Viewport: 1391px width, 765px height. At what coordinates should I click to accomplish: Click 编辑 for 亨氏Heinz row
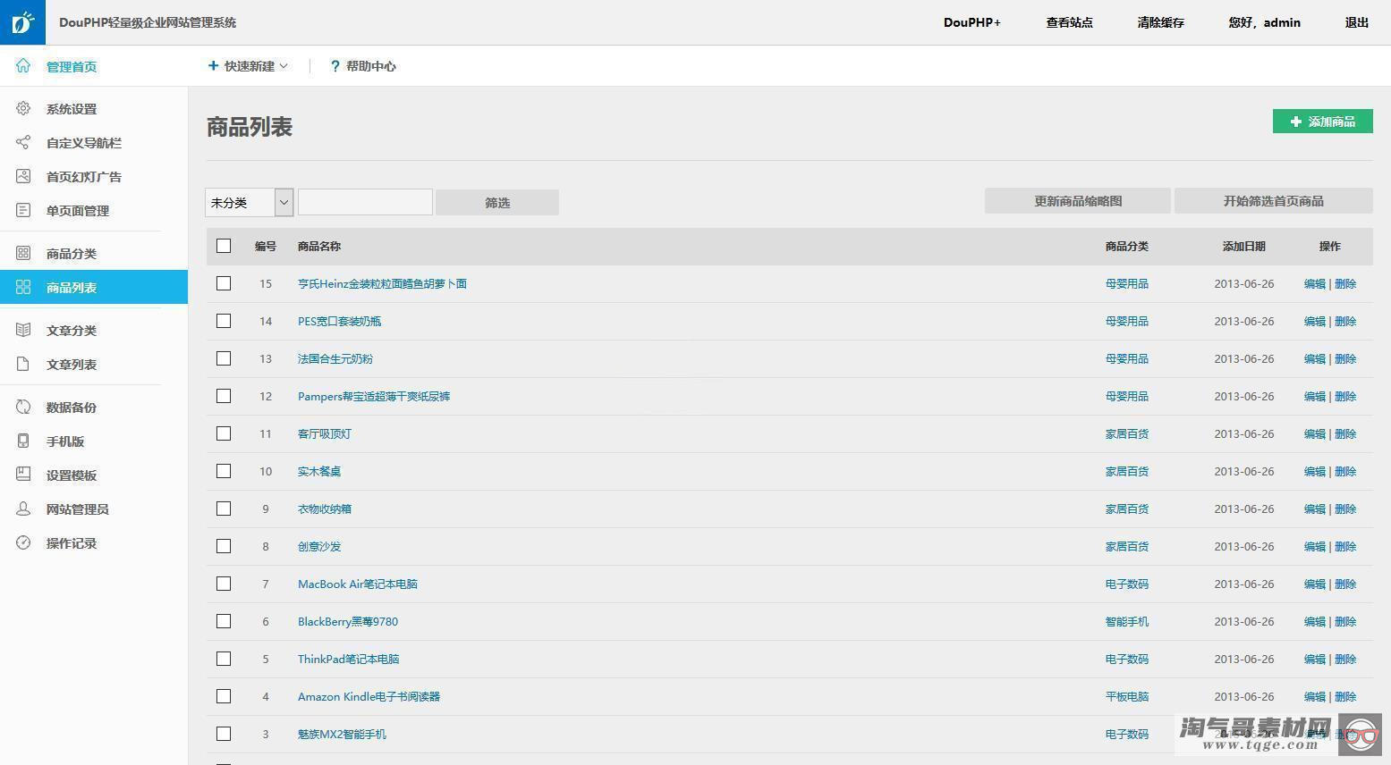click(x=1315, y=283)
